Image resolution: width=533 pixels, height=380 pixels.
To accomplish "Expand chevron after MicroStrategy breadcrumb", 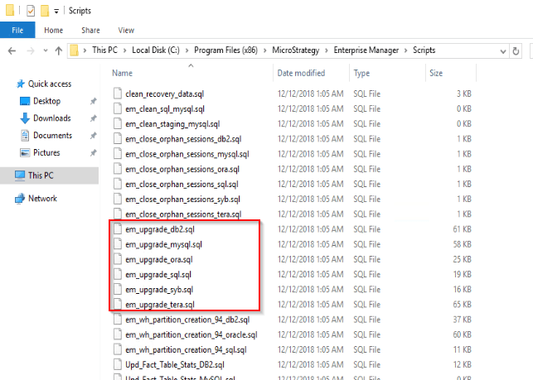I will [327, 51].
